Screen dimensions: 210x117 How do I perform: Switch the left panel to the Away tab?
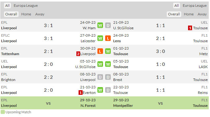(40, 14)
